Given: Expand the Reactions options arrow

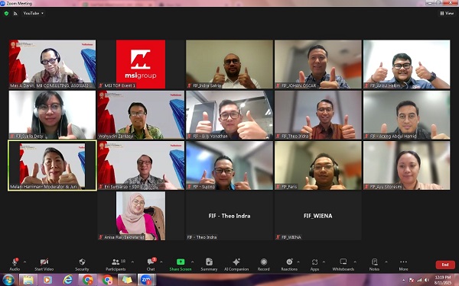Looking at the screenshot, I should tap(298, 262).
